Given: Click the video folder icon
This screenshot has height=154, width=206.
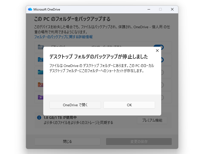Looking at the screenshot, I should coord(40,97).
